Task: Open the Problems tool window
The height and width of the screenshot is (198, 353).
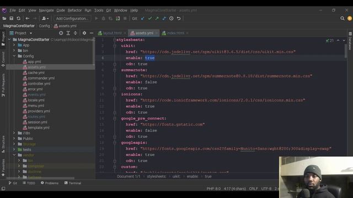Action: click(50, 183)
